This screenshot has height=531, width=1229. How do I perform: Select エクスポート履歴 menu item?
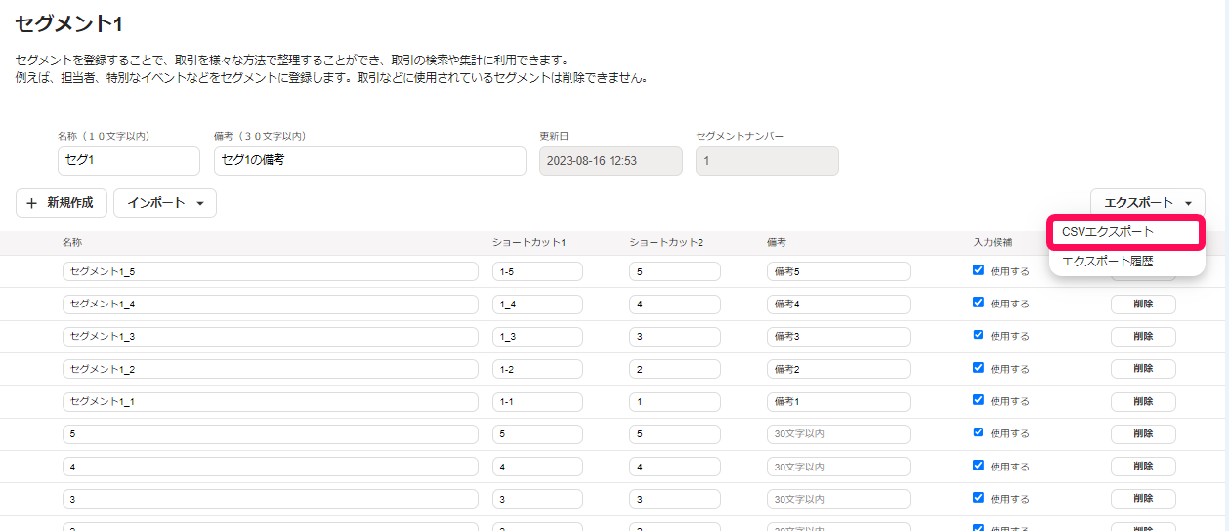[1126, 262]
